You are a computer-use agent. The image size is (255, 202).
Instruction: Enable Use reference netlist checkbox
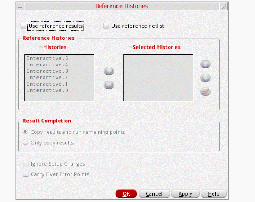[x=106, y=26]
